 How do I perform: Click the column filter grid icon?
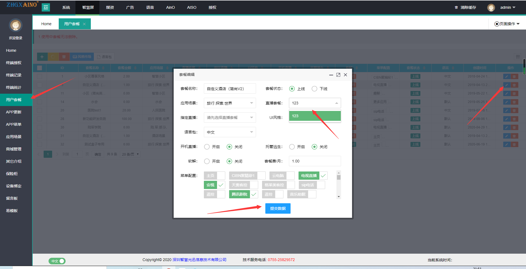pos(517,57)
